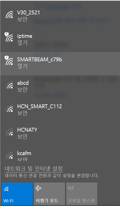This screenshot has width=120, height=206.
Task: Click the SMARTBEAM_c79b signal warning icon
Action: 9,60
